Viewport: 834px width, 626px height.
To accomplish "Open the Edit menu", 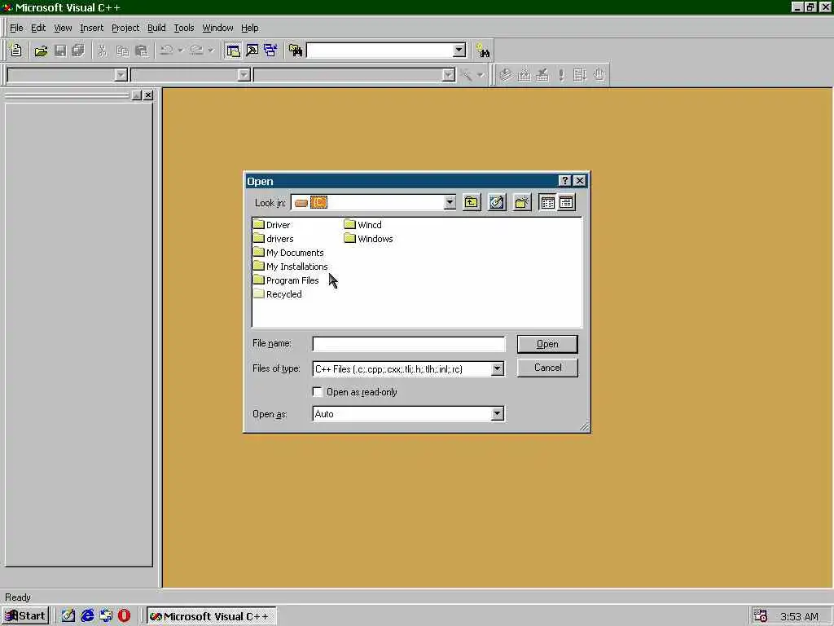I will coord(38,28).
